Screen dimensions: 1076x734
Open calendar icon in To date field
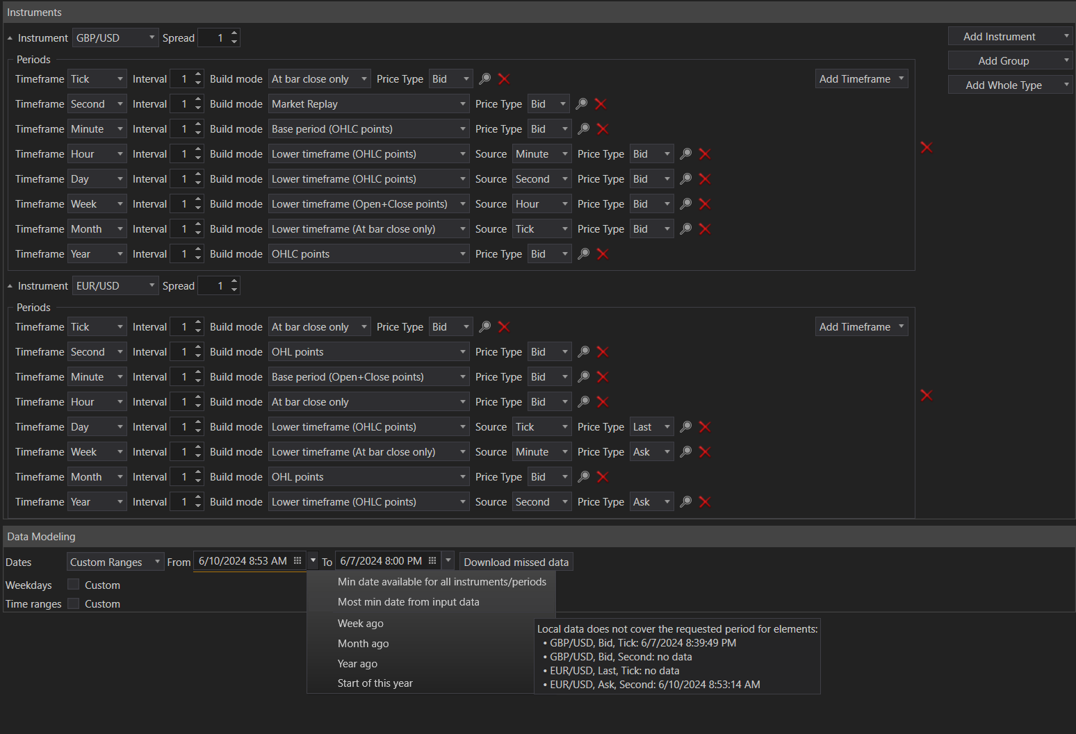(432, 561)
